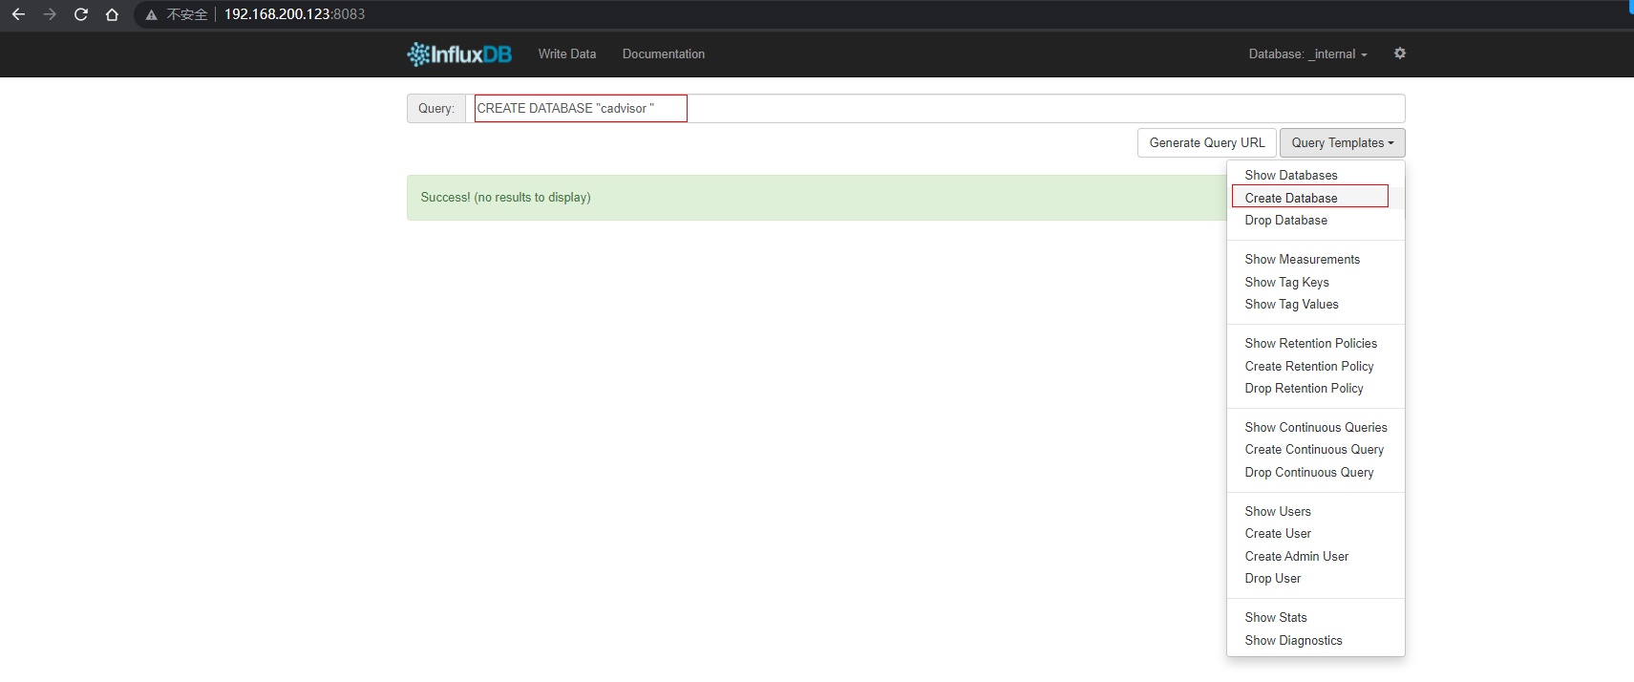Click the browser forward arrow

click(50, 14)
